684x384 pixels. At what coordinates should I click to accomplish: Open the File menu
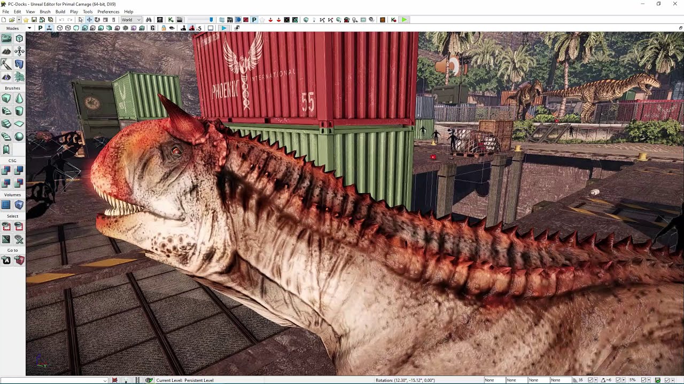(5, 11)
